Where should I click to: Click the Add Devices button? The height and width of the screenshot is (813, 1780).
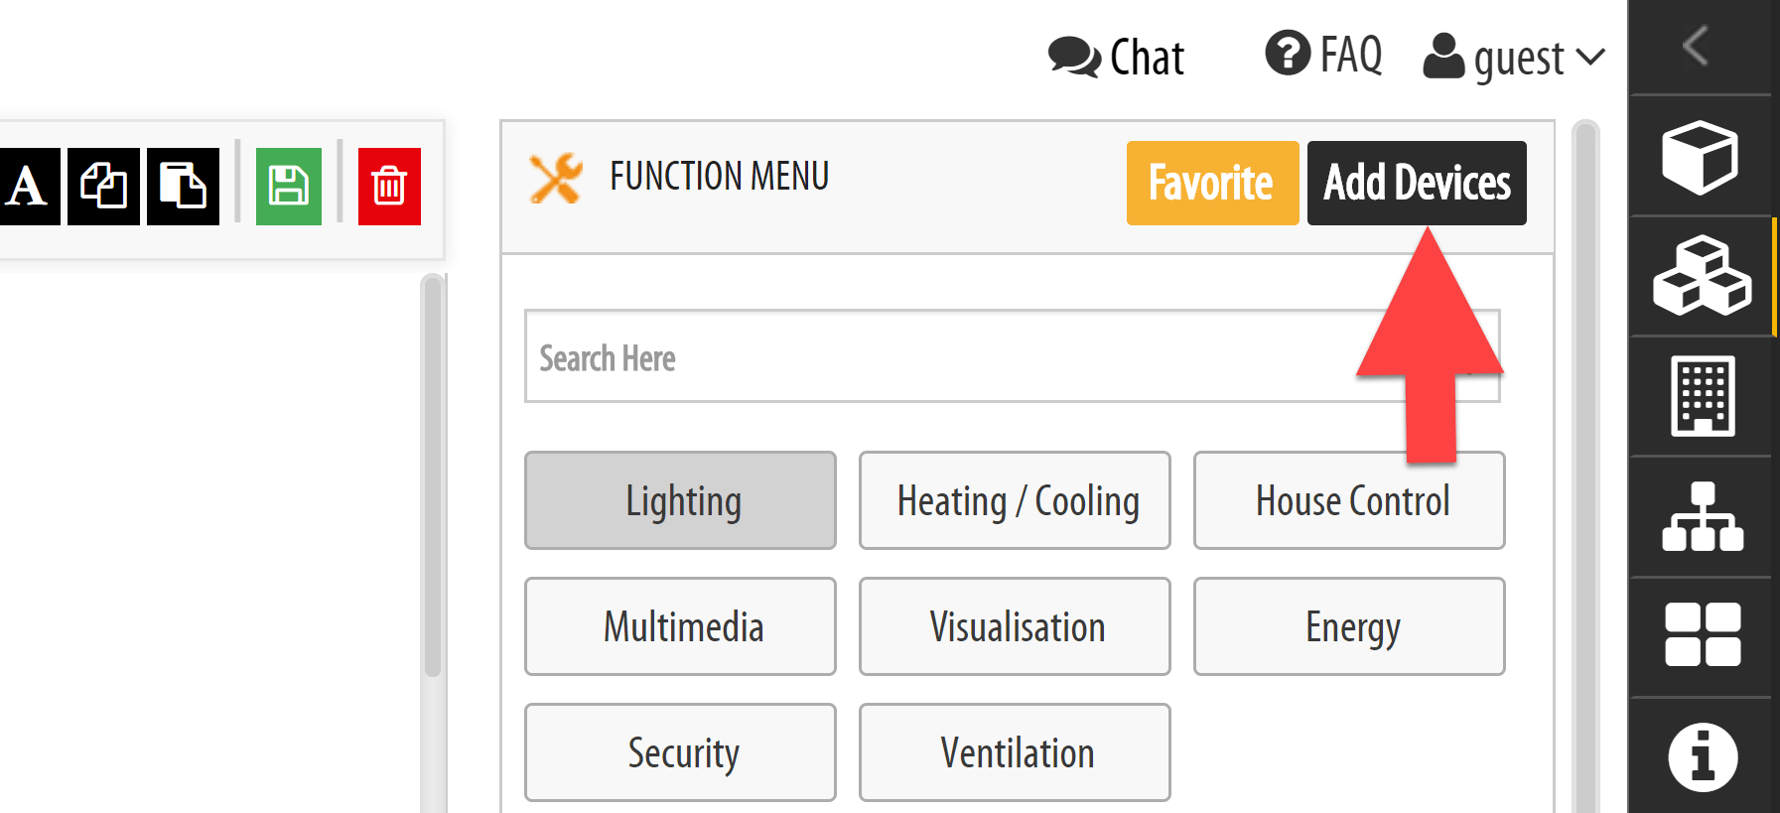[1417, 183]
